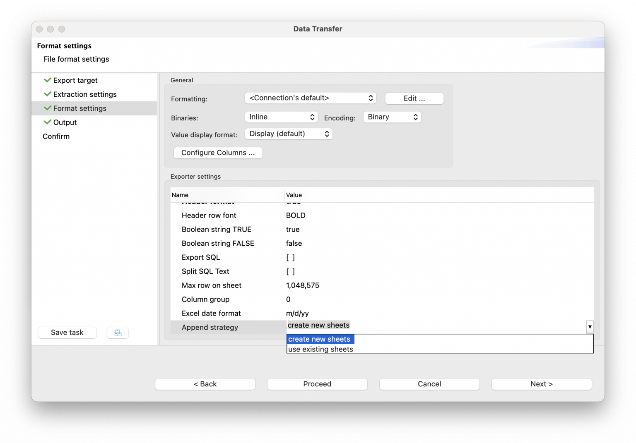Expand the Value display format dropdown
Viewport: 636px width, 443px height.
[288, 134]
